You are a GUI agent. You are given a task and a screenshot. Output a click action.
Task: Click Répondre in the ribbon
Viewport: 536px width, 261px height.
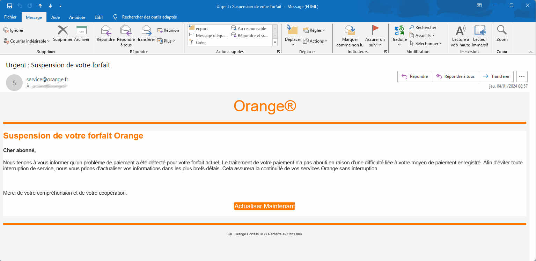click(x=105, y=33)
